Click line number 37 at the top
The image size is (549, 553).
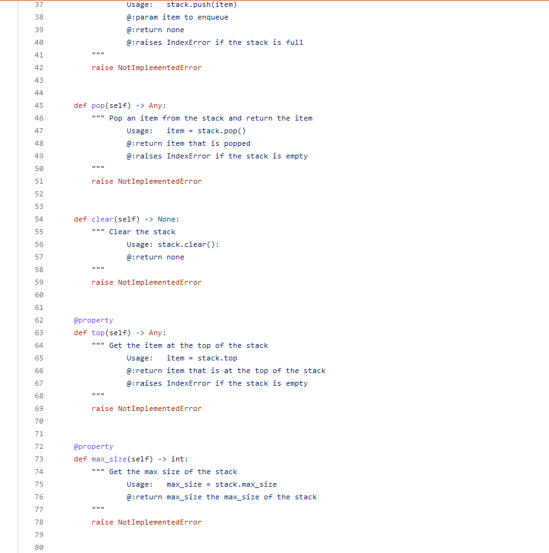pyautogui.click(x=38, y=4)
